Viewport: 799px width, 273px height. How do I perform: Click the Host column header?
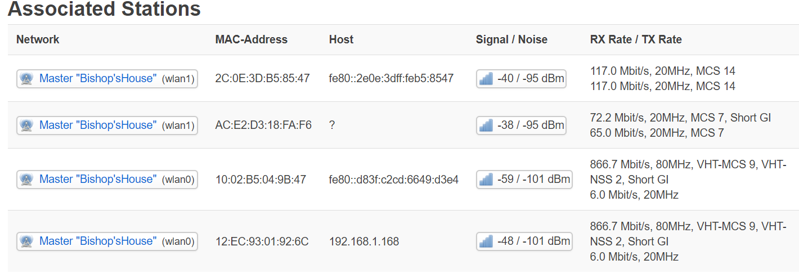tap(341, 39)
